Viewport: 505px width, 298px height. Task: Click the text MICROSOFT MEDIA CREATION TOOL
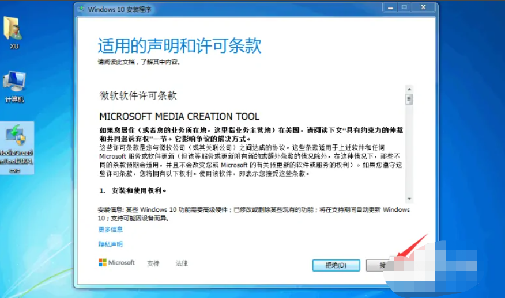click(179, 116)
